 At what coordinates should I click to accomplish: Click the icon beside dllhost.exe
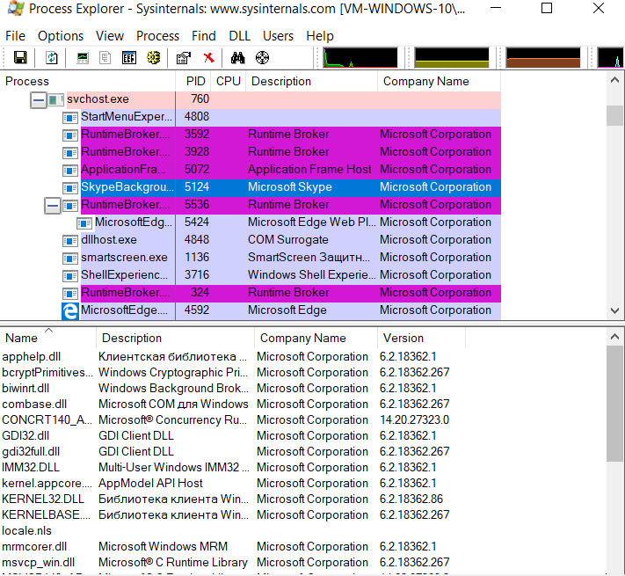[70, 241]
